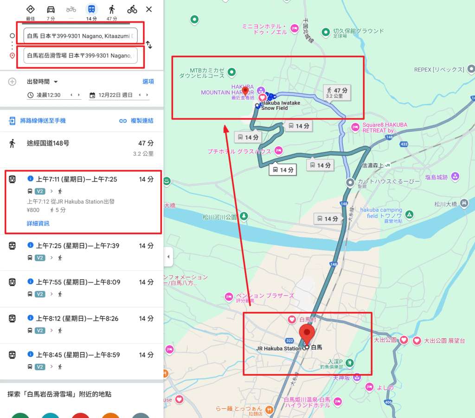The image size is (475, 418).
Task: Step the departure time later
Action: (x=79, y=95)
